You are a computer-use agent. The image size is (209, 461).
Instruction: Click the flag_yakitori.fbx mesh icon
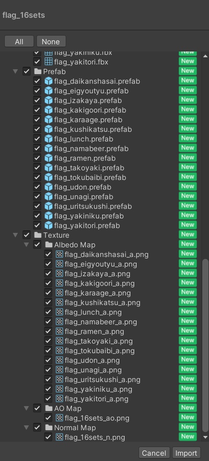[x=48, y=62]
